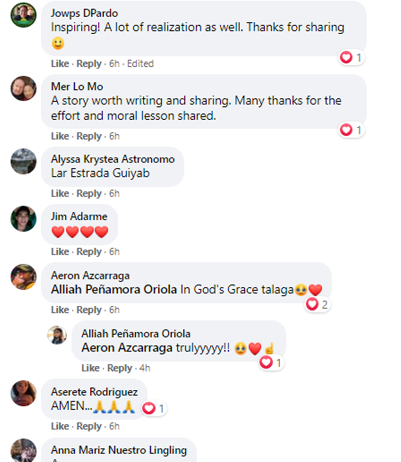Viewport: 401px width, 462px height.
Task: Open Anna Mariz Nuestro Lingling's profile name
Action: [x=119, y=450]
